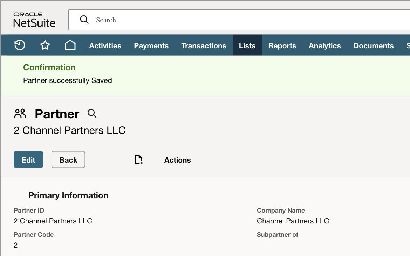This screenshot has height=256, width=410.
Task: Open the Payments menu
Action: (x=151, y=46)
